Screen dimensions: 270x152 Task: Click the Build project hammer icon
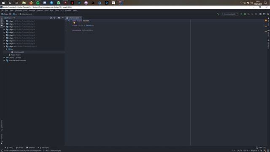(218, 14)
